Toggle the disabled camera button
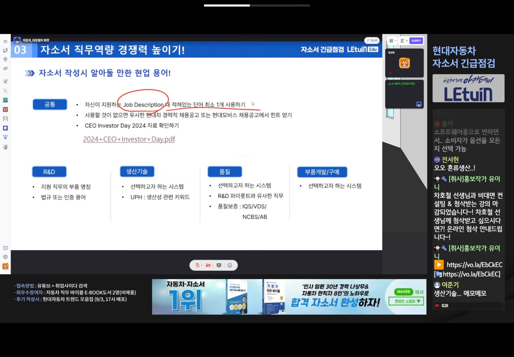Screen dimensions: 514x357 pyautogui.click(x=208, y=265)
